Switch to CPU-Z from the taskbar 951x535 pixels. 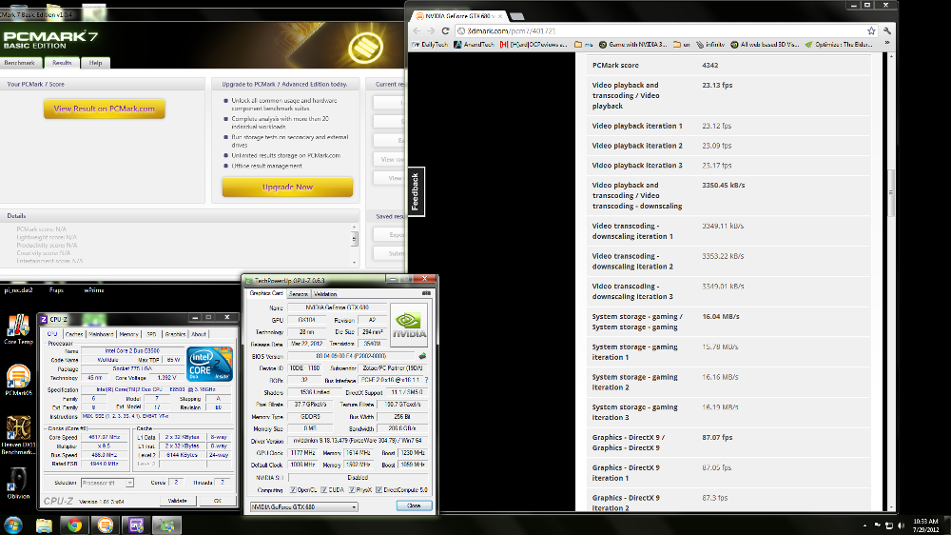pyautogui.click(x=136, y=525)
